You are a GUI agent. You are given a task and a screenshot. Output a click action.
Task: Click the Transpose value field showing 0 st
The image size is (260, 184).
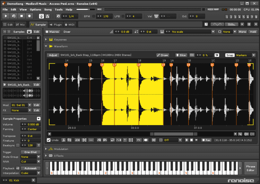[31, 136]
